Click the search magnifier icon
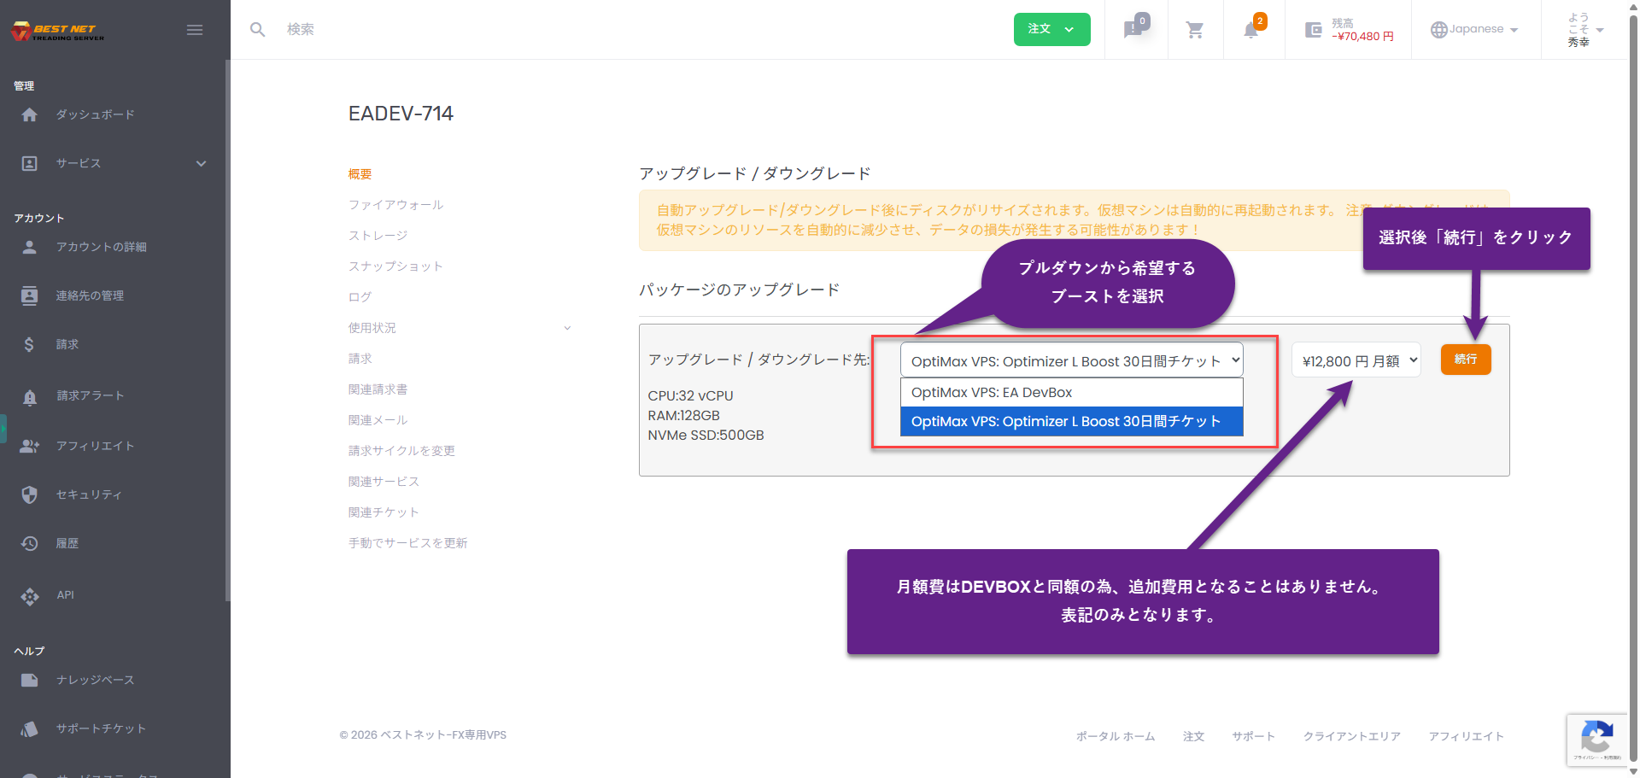The height and width of the screenshot is (778, 1640). [x=257, y=30]
